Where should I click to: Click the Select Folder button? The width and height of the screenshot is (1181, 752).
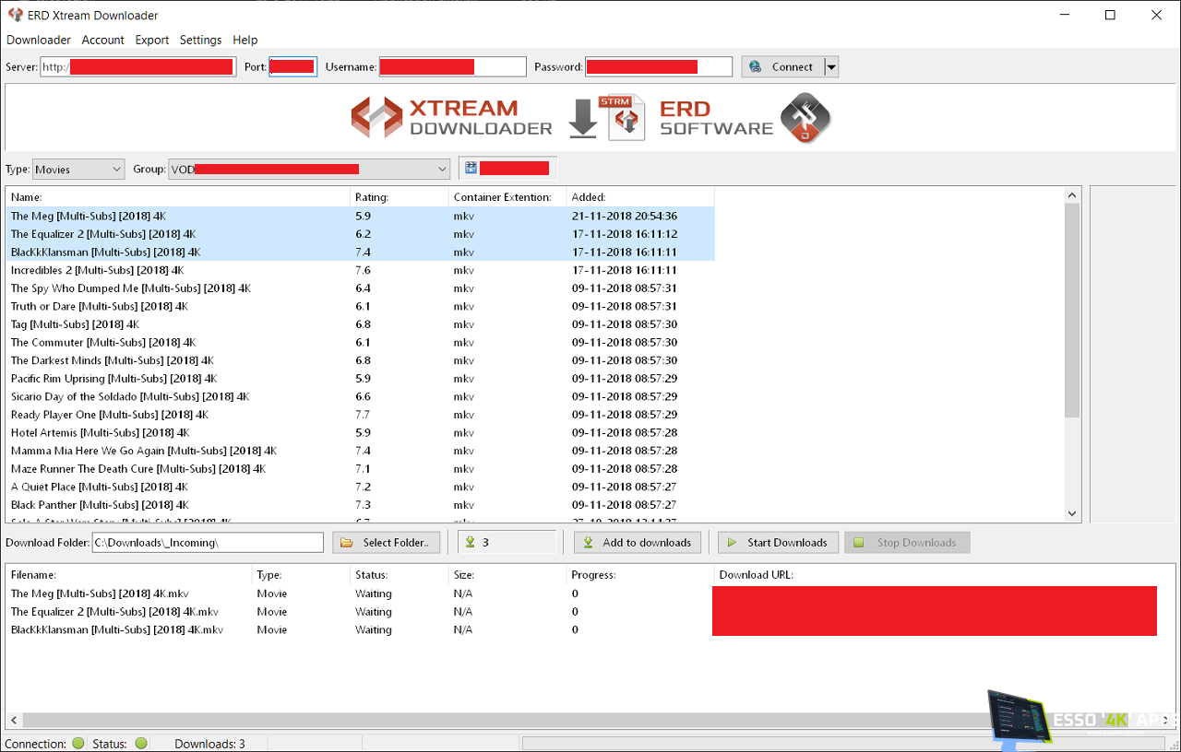tap(387, 542)
